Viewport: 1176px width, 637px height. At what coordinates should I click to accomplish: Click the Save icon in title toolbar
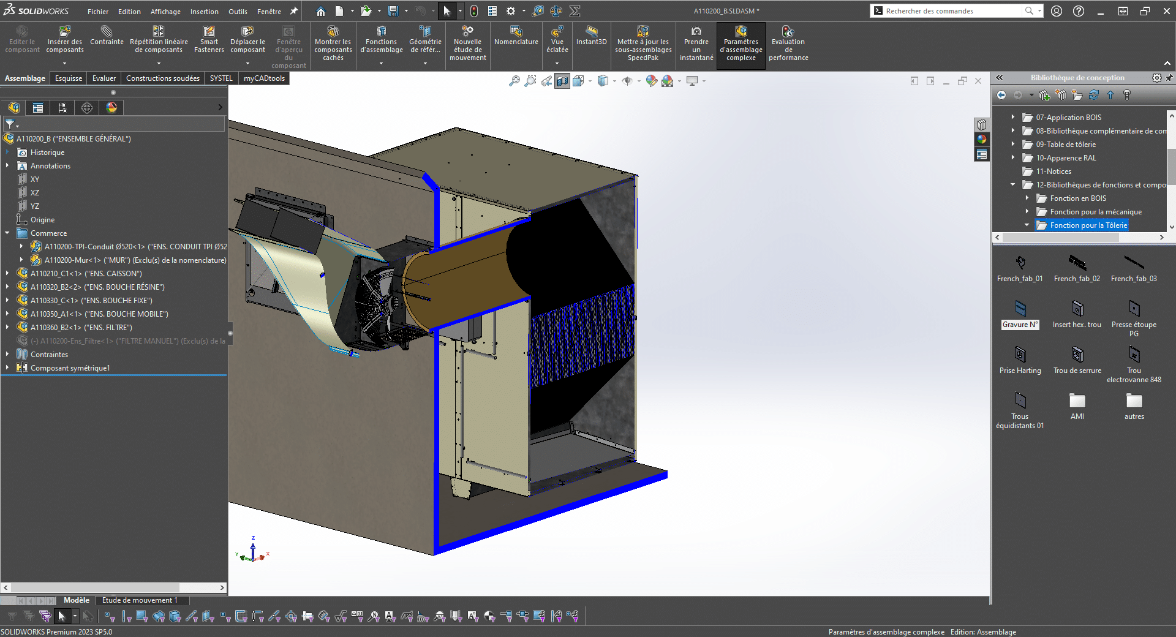click(393, 11)
